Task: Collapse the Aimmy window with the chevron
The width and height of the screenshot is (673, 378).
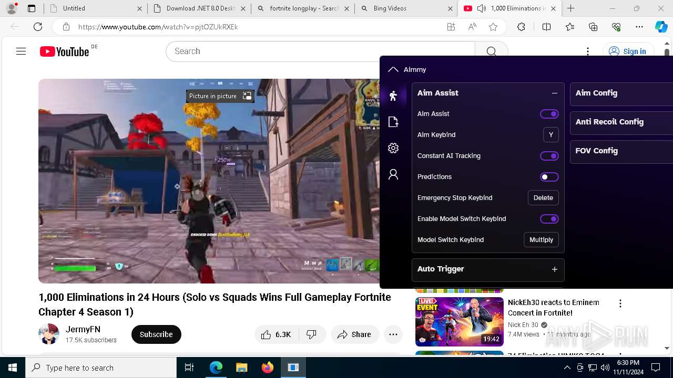Action: pos(393,69)
